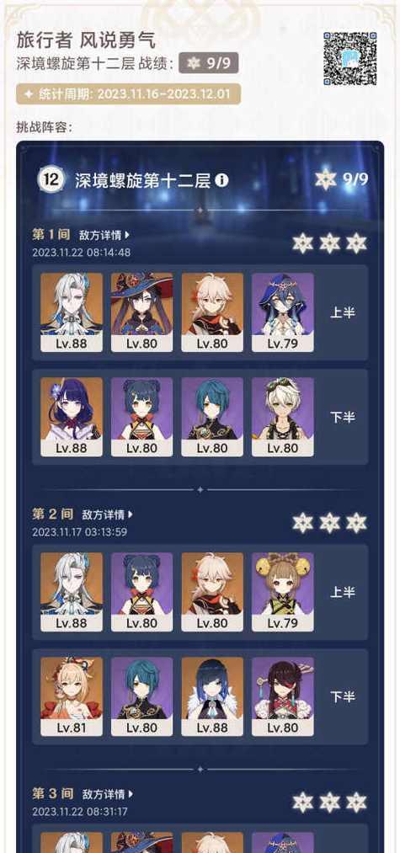This screenshot has height=853, width=400.
Task: Open the Lv.88 white-haired character in 第1间 上半
Action: [72, 312]
